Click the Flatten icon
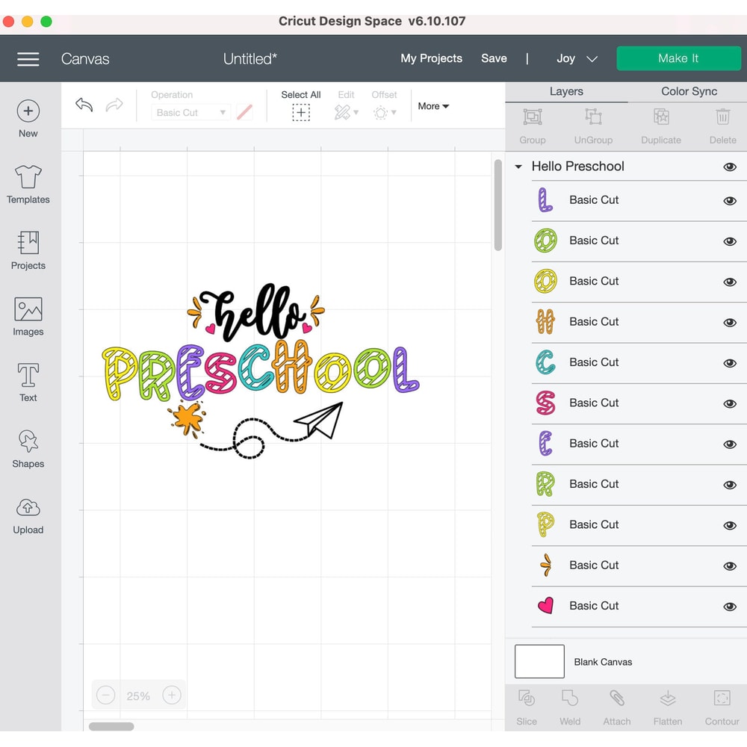Viewport: 747px width, 747px height. coord(667,707)
